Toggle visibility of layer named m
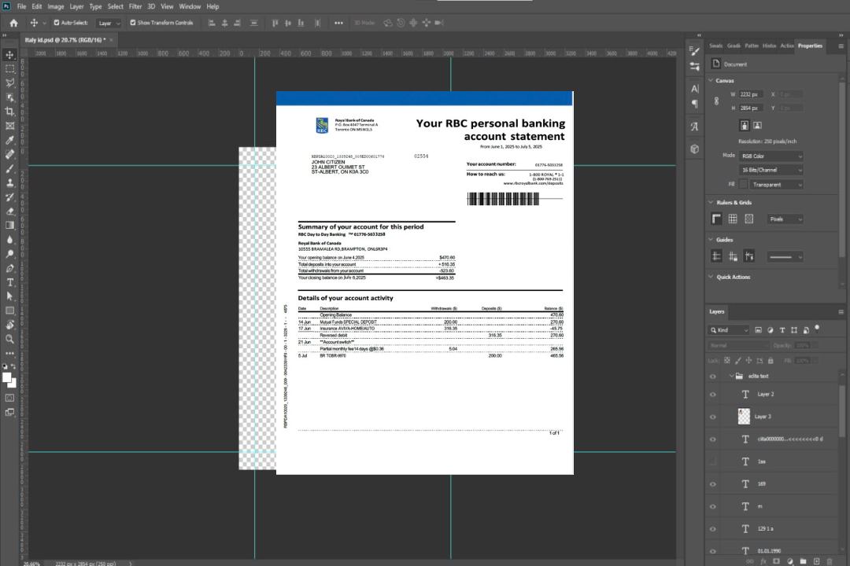The height and width of the screenshot is (566, 850). click(713, 507)
